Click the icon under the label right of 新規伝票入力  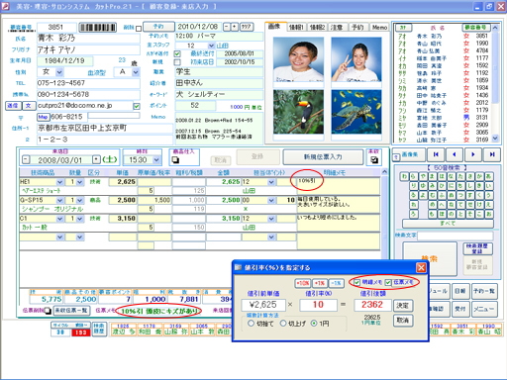374,159
